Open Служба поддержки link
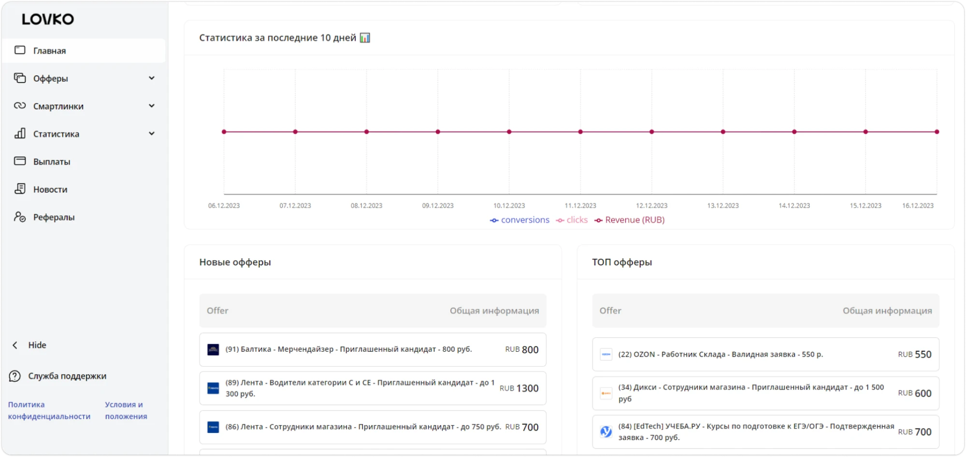Viewport: 966px width, 457px height. point(67,376)
